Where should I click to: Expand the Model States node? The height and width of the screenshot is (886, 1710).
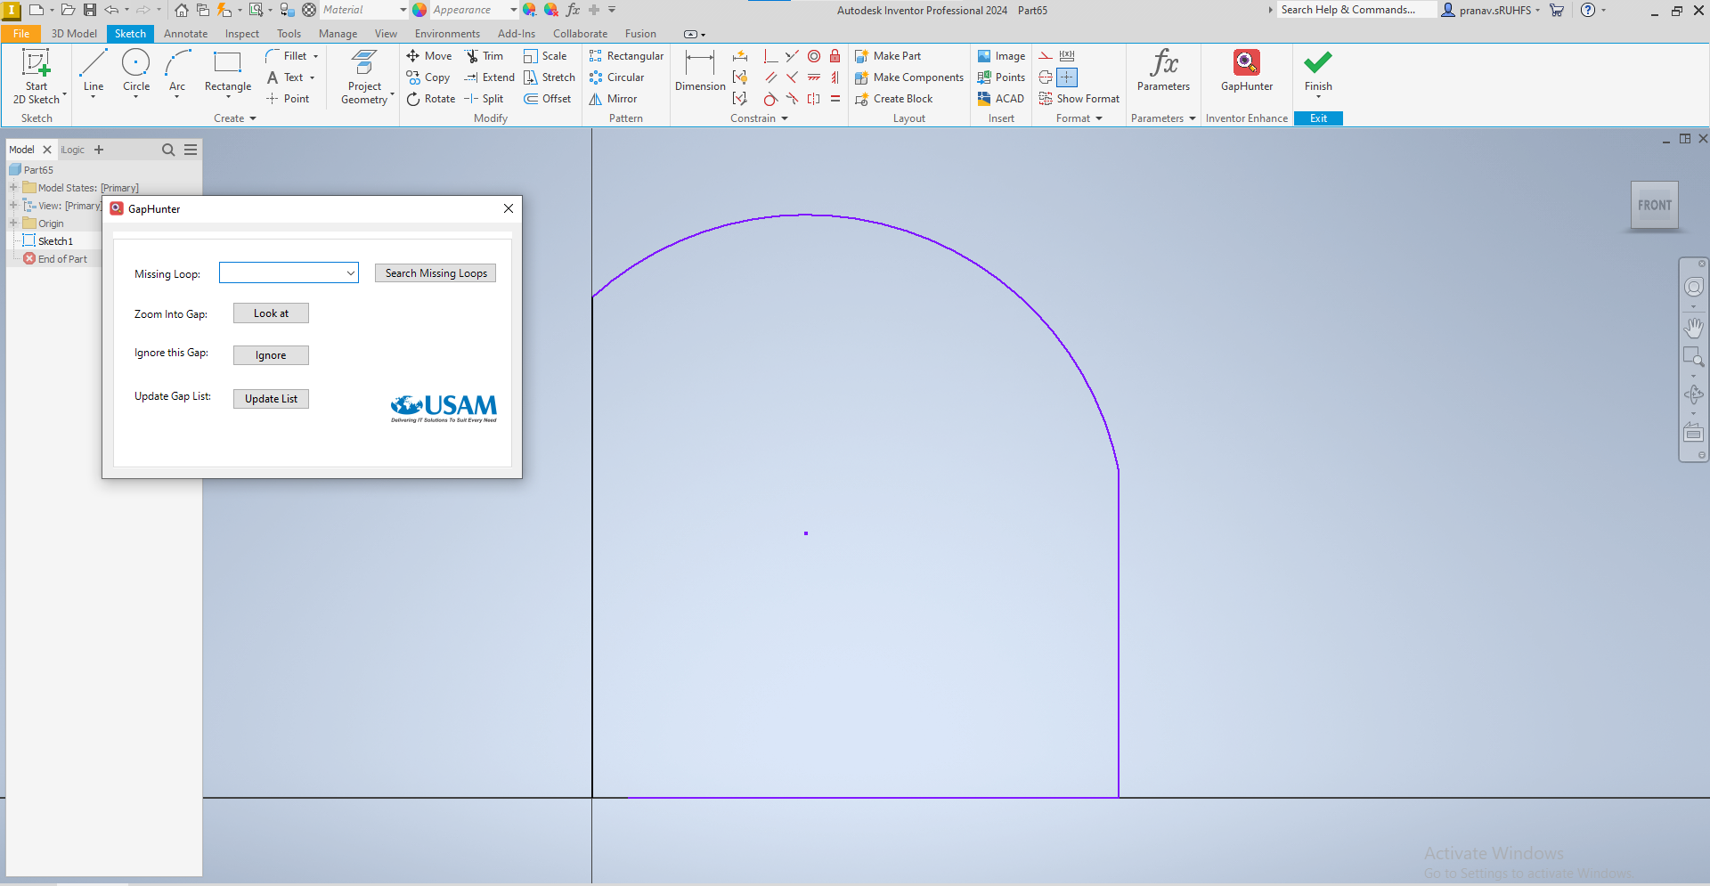coord(13,188)
